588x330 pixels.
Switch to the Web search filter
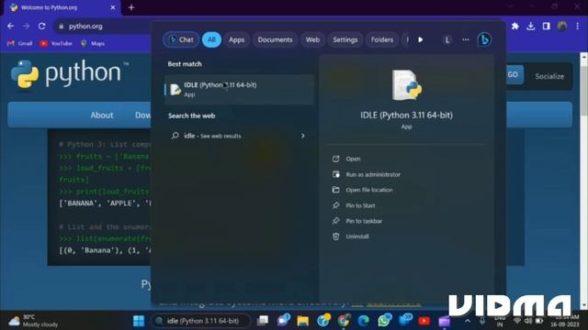click(x=312, y=39)
